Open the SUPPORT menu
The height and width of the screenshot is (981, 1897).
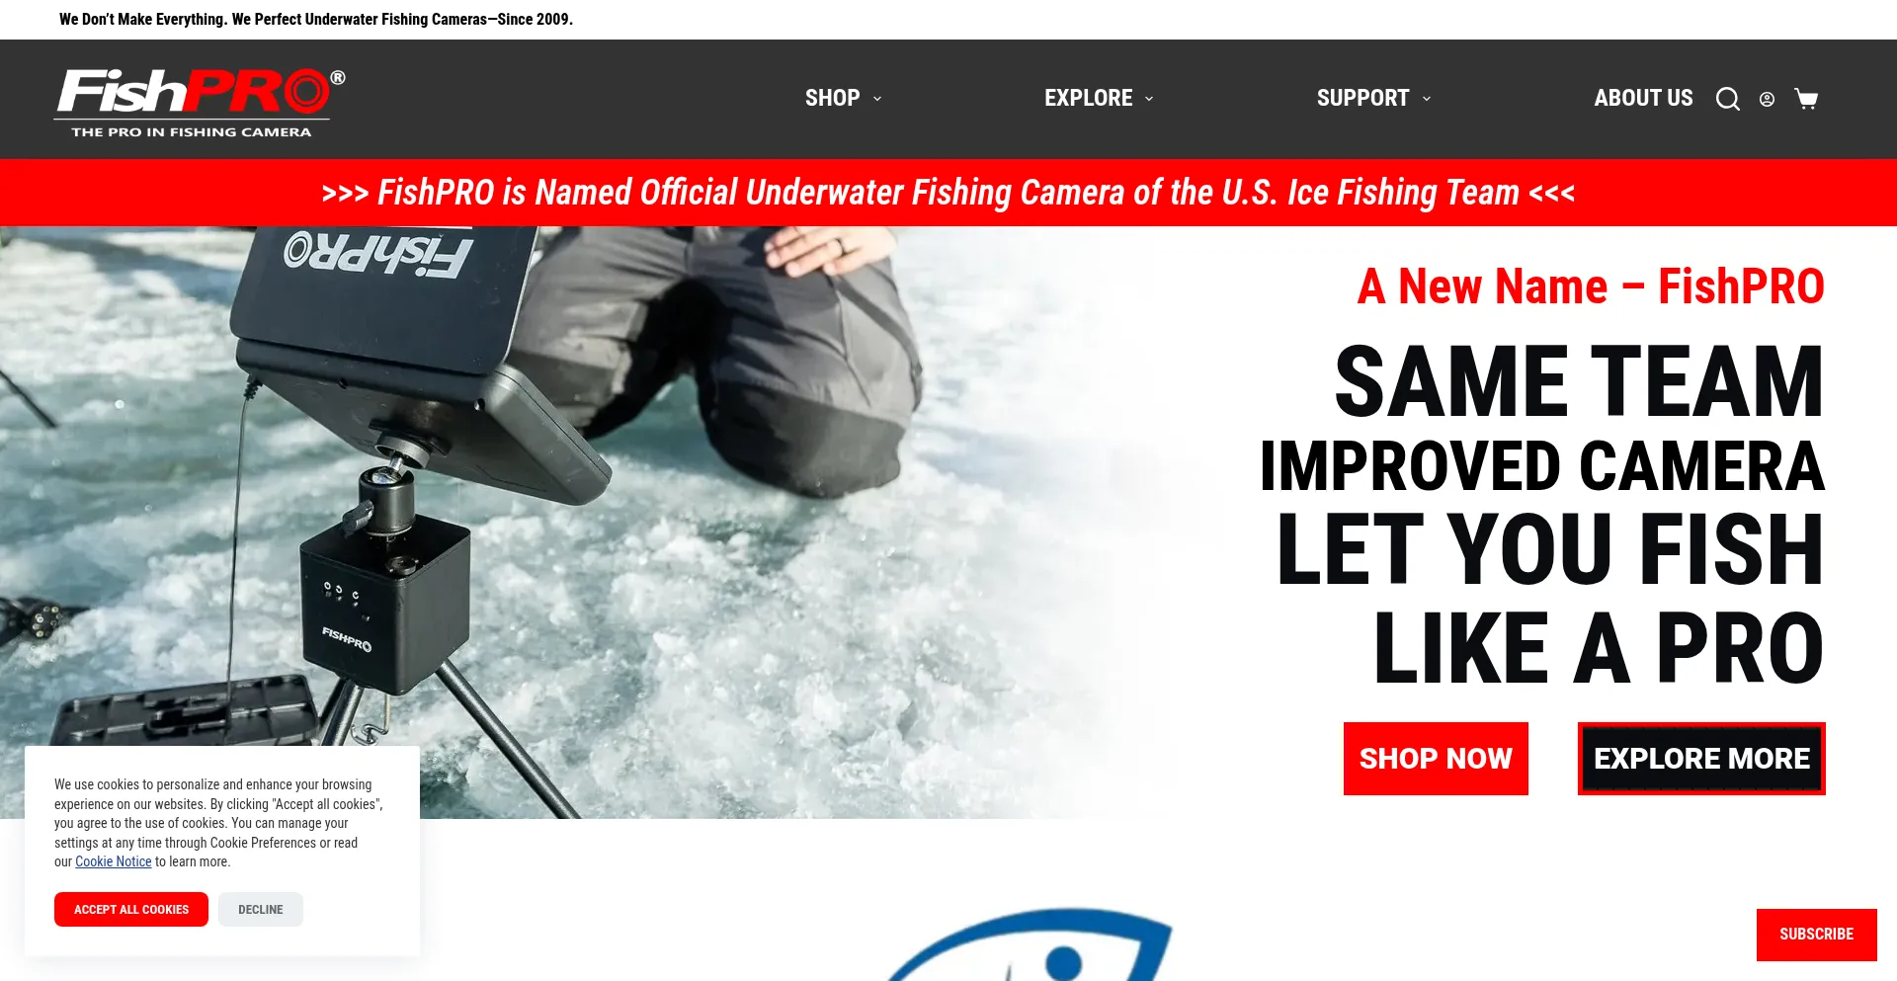click(1362, 98)
